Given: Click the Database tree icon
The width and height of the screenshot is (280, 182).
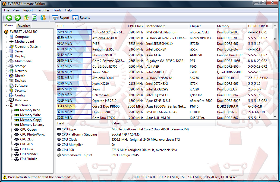Looking at the screenshot, I should click(11, 100).
